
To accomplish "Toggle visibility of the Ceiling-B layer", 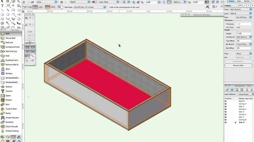I will (x=226, y=120).
